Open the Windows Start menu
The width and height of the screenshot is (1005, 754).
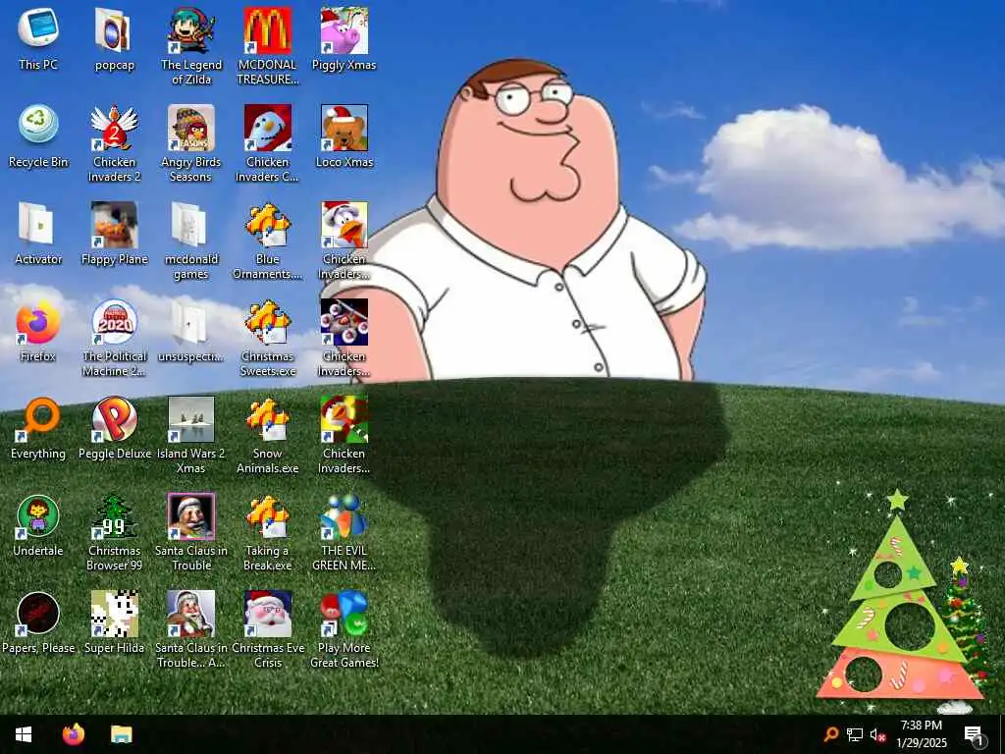[x=24, y=734]
